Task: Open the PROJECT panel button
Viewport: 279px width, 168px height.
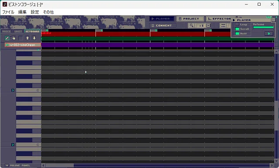Action: coord(190,19)
